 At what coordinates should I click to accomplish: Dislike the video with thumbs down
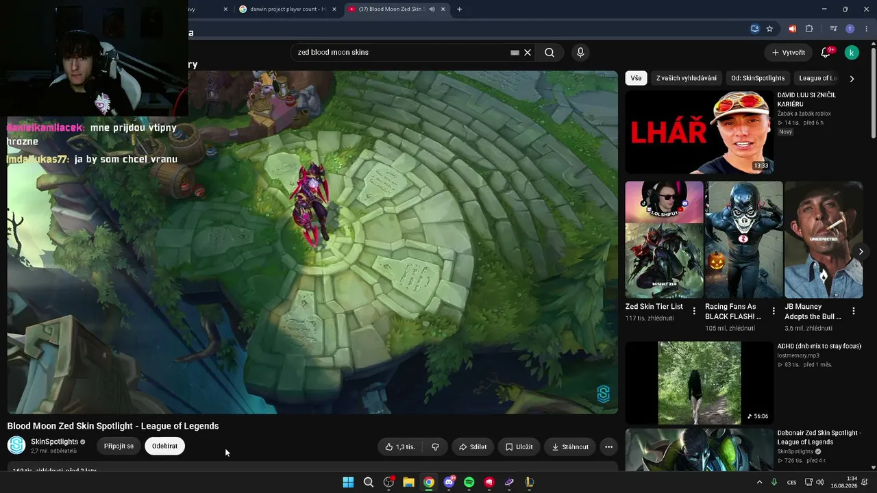[x=435, y=447]
